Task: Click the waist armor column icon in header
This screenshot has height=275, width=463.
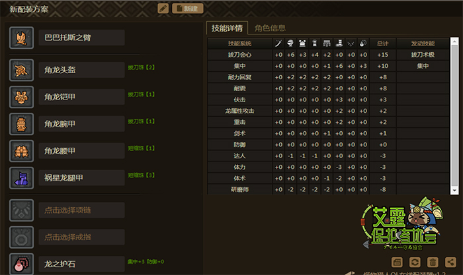Action: (x=327, y=44)
